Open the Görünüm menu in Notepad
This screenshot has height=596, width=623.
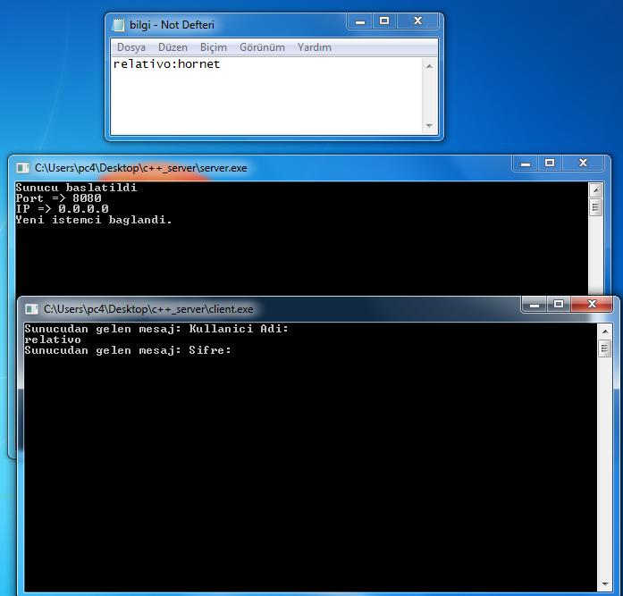(x=262, y=47)
